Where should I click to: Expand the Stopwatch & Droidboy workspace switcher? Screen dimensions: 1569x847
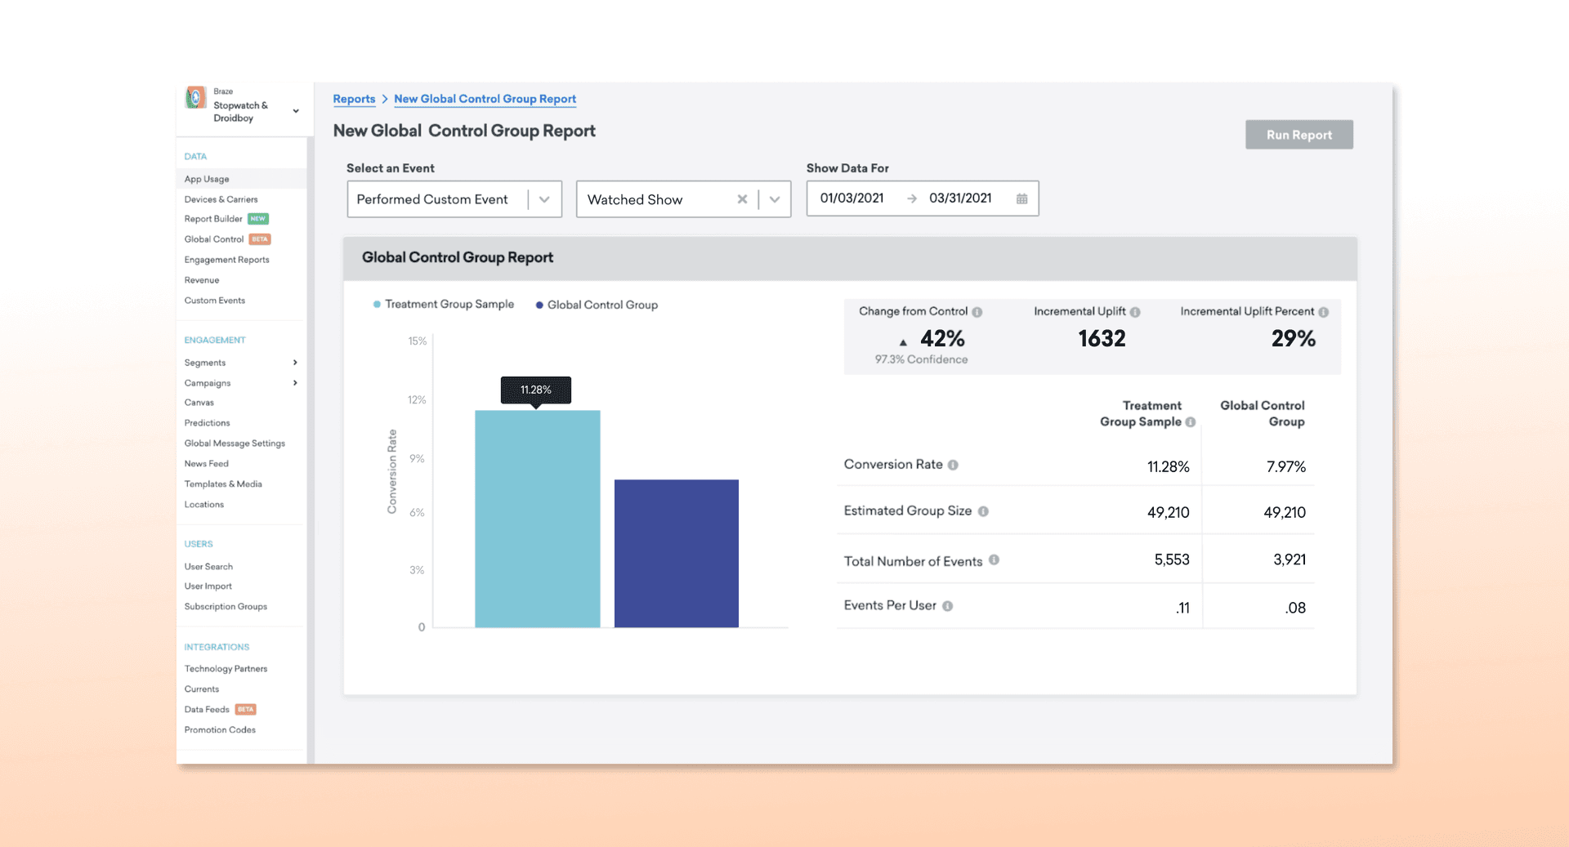296,111
